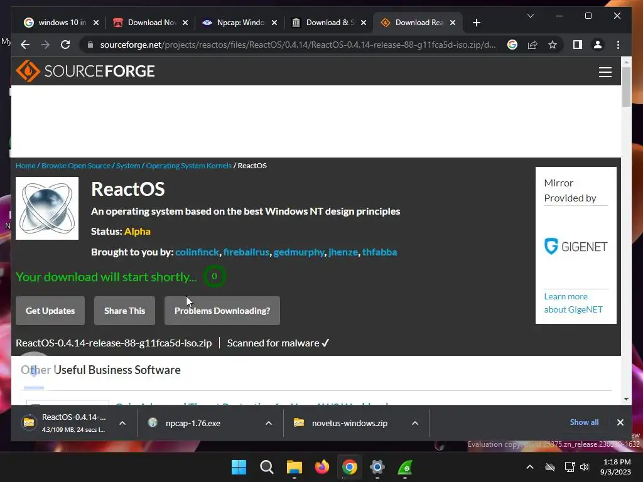This screenshot has width=643, height=482.
Task: Click the page vertical scrollbar thumb
Action: click(x=626, y=87)
